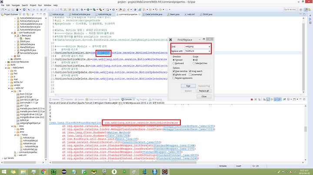Click the Back navigation arrow toolbar icon
This screenshot has height=175, width=313.
(161, 10)
